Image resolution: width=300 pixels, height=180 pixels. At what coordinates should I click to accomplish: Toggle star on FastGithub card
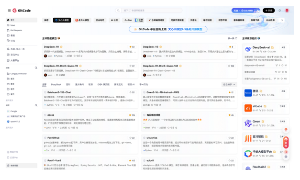click(x=132, y=138)
